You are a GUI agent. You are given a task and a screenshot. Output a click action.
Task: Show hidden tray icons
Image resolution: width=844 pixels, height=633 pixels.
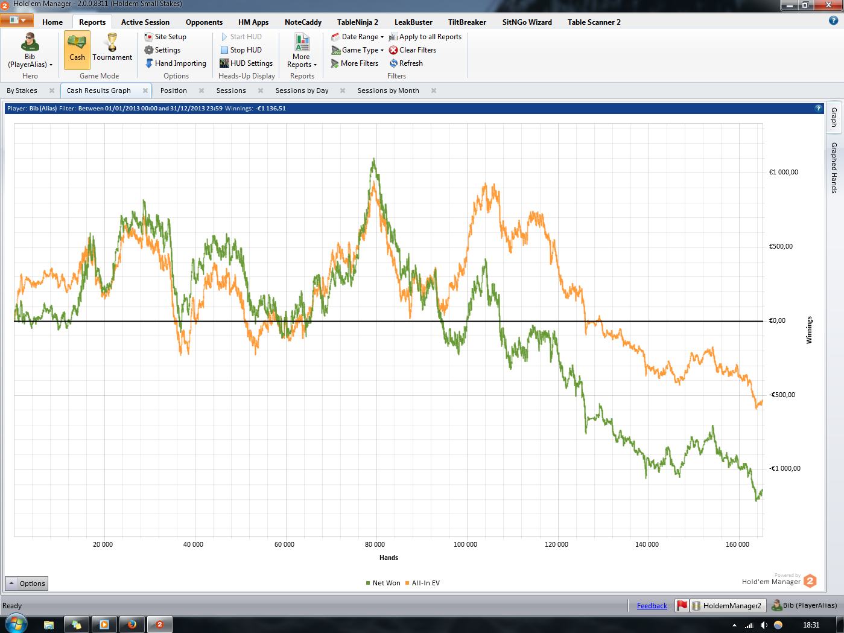734,625
